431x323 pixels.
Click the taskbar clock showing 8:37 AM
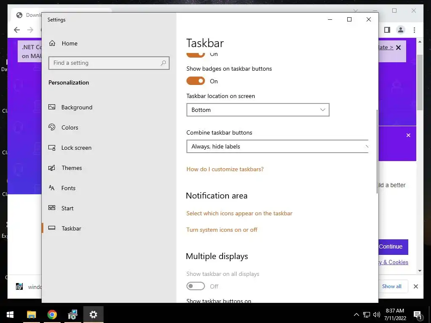click(x=395, y=315)
